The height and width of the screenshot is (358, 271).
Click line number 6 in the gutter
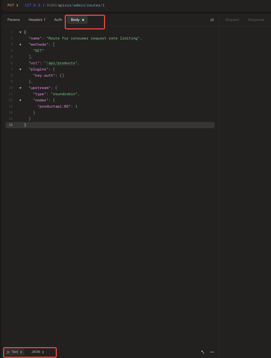pos(12,63)
